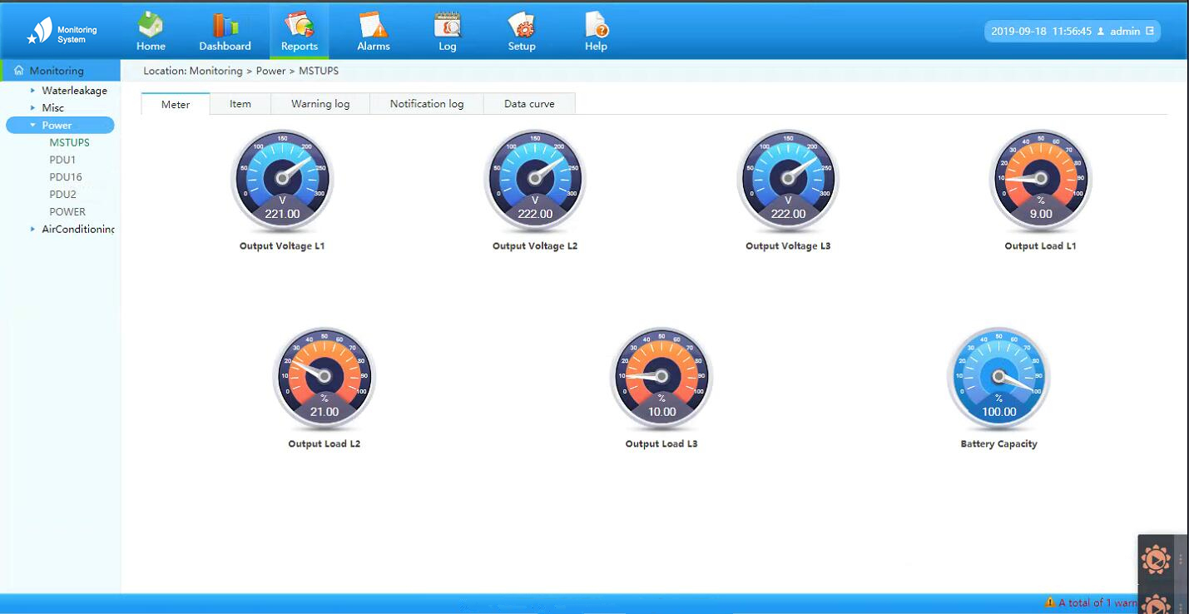Viewport: 1189px width, 614px height.
Task: Open the Notification log tab
Action: click(427, 104)
